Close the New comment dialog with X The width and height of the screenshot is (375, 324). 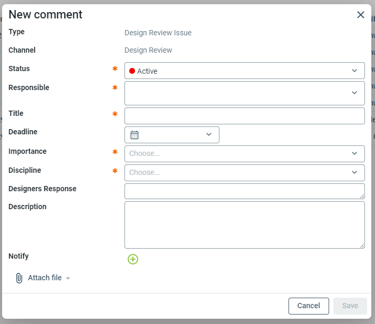(x=361, y=15)
